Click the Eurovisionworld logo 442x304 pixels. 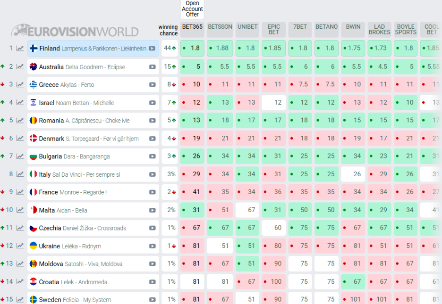pyautogui.click(x=75, y=31)
